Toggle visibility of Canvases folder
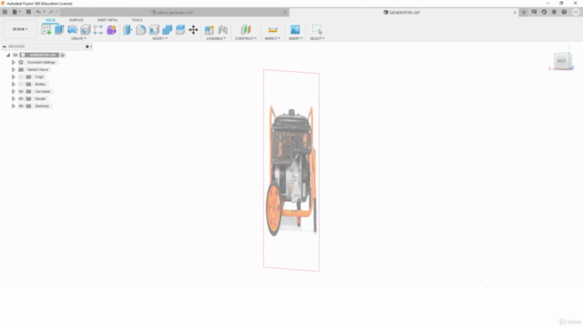 click(21, 91)
